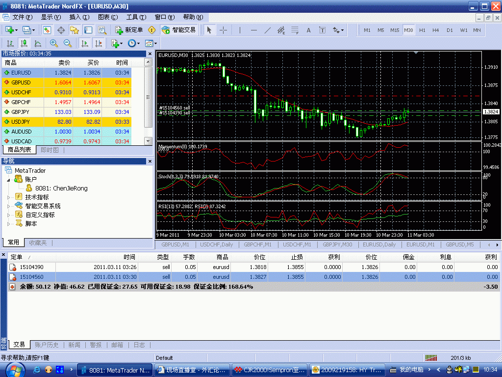Click the market watch vertical scrollbar
Viewport: 502px width, 377px height.
coord(149,98)
